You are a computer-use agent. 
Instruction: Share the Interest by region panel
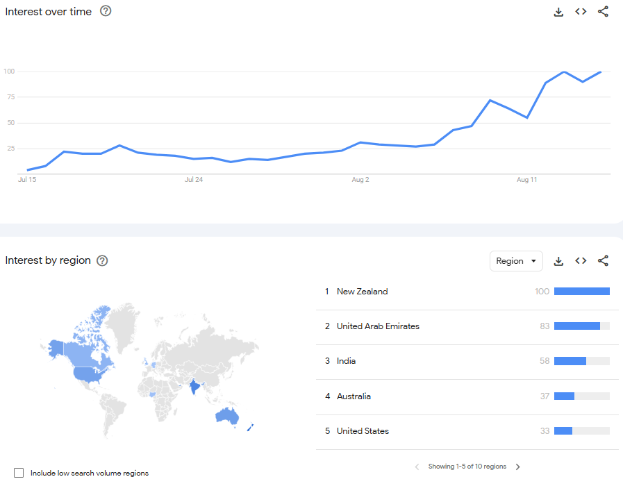point(603,261)
